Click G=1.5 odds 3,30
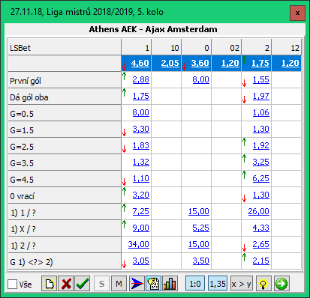Viewport: 310px width, 298px height. pyautogui.click(x=141, y=129)
